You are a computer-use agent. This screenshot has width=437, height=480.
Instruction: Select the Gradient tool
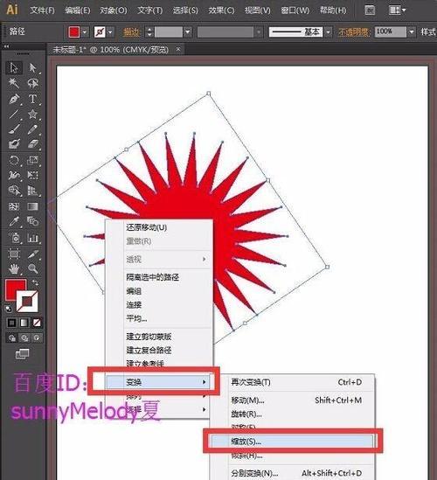click(x=32, y=206)
